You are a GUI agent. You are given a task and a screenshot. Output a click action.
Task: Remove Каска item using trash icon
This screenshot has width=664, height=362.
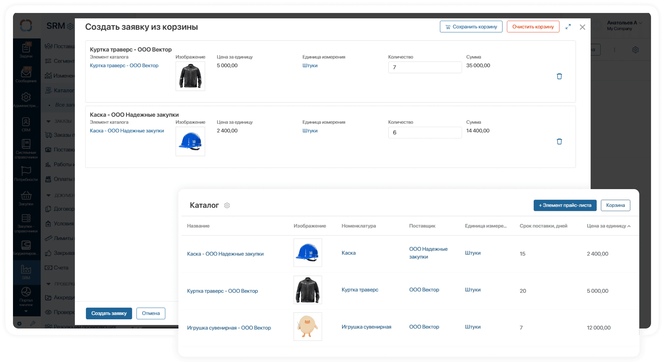click(559, 141)
